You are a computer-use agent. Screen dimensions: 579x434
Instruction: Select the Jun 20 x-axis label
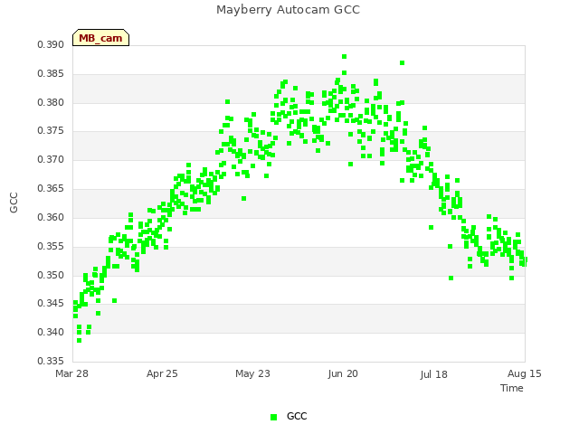(343, 373)
